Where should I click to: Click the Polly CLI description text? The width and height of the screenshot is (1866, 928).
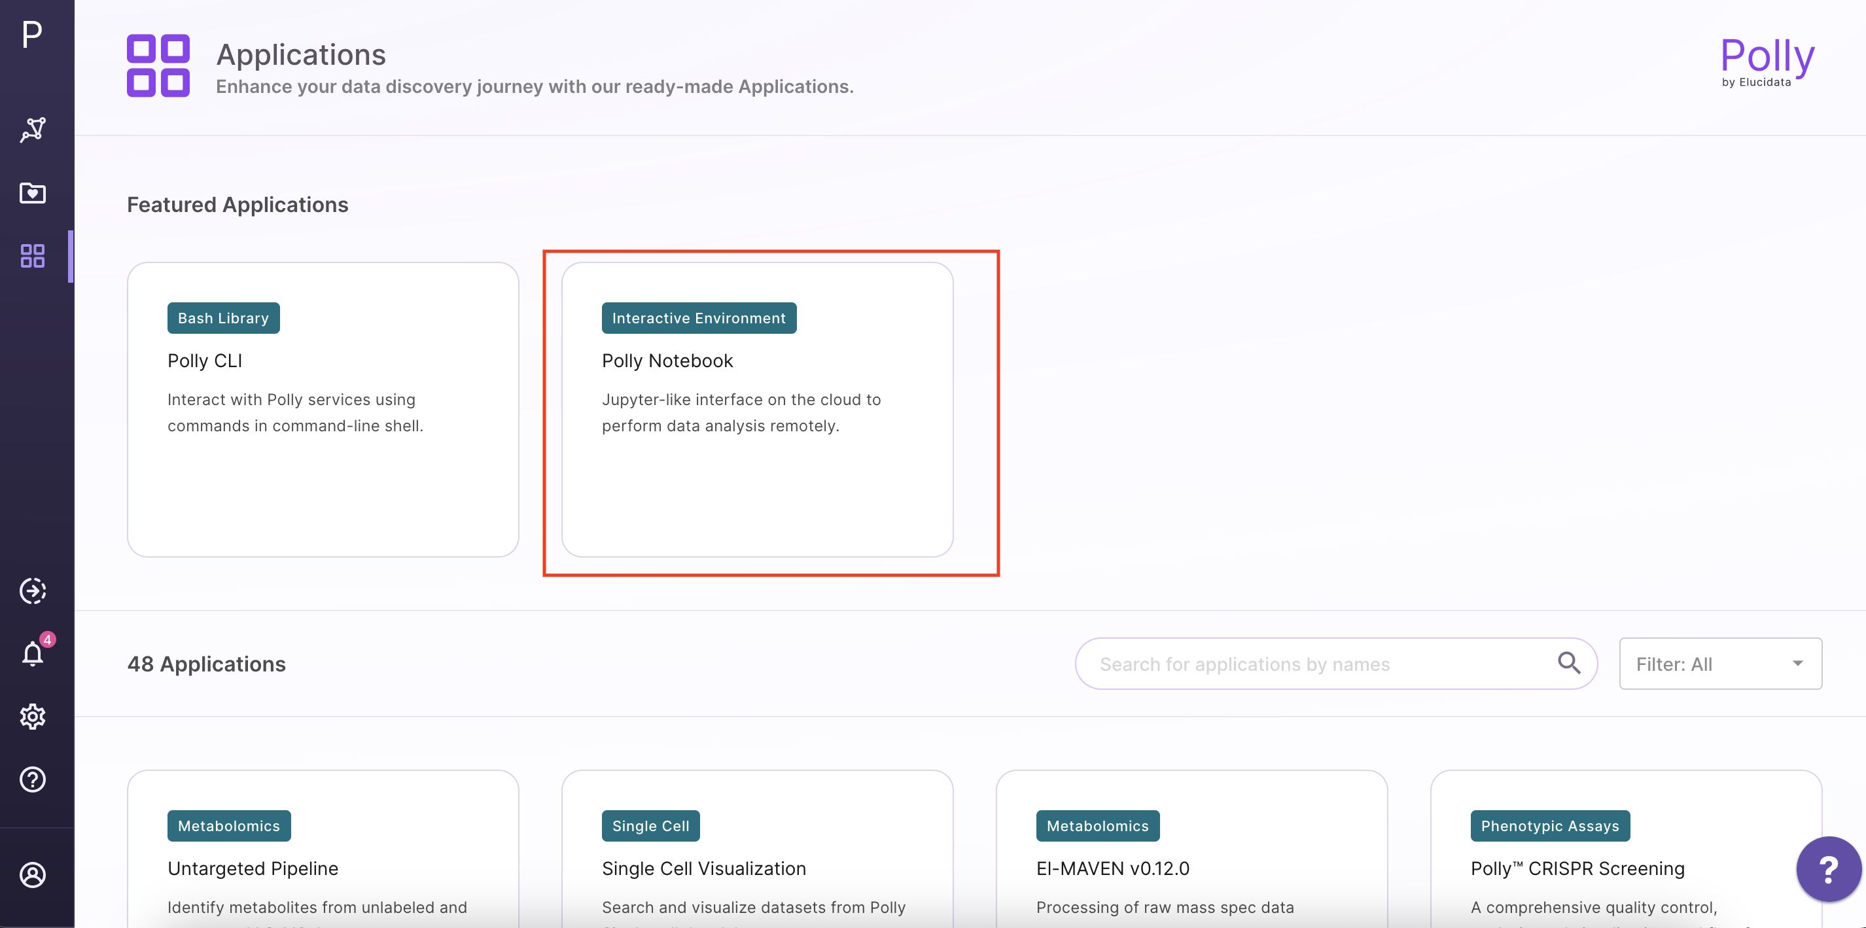point(296,413)
